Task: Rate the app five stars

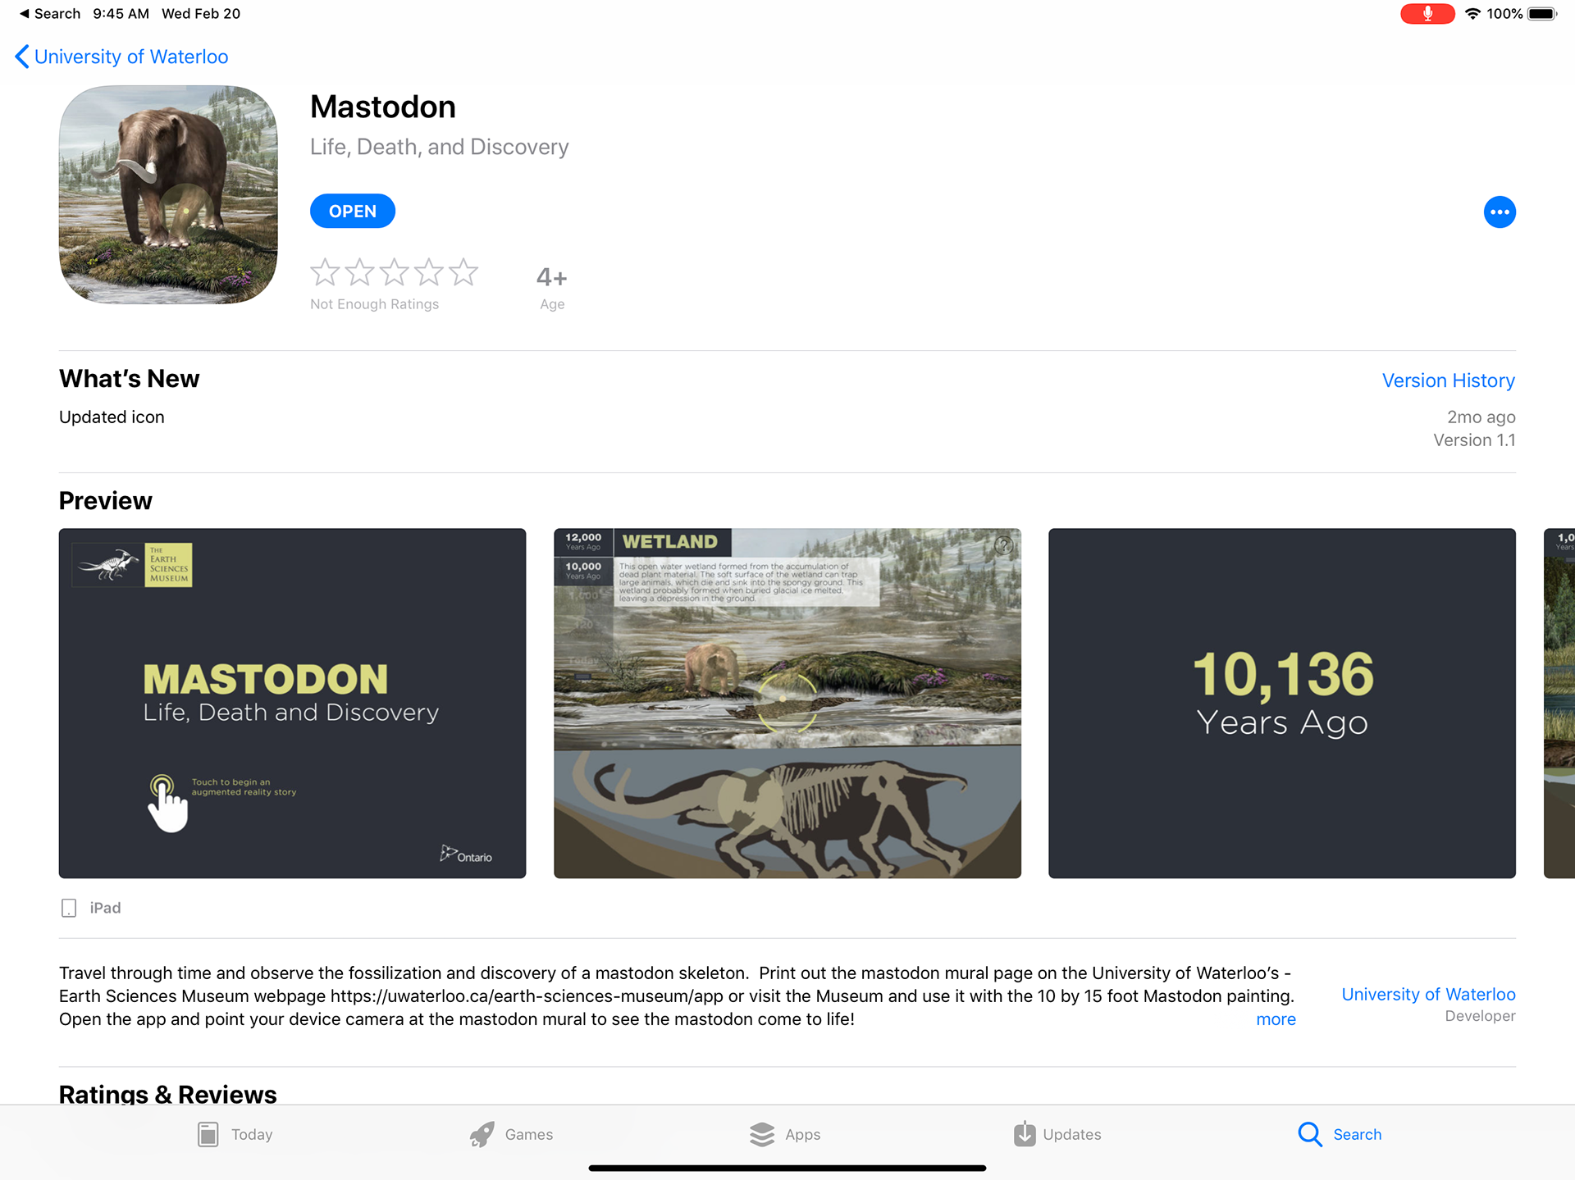Action: pyautogui.click(x=463, y=272)
